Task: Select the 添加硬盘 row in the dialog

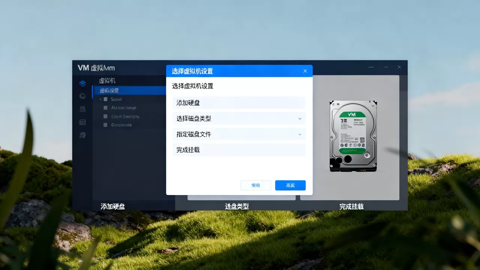Action: point(239,103)
